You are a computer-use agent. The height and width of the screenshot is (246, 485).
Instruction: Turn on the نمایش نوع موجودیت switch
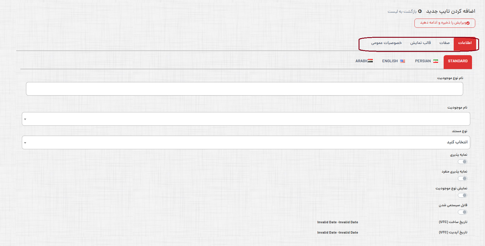463,195
